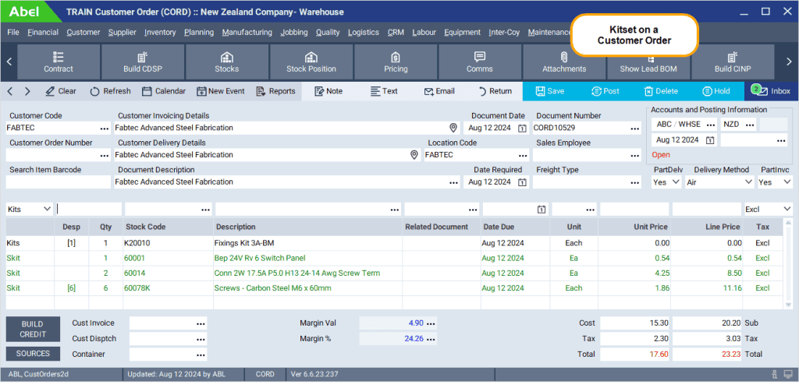
Task: Open the Stock Position panel
Action: [311, 62]
